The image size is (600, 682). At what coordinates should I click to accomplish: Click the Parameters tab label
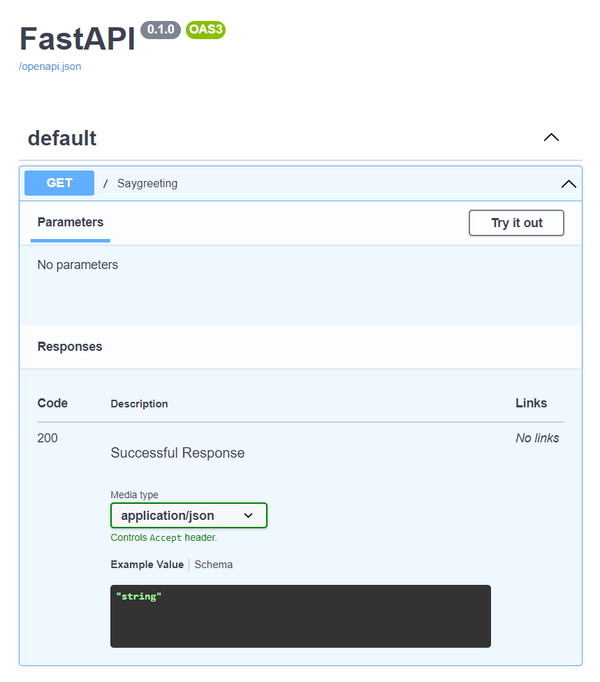click(x=70, y=222)
